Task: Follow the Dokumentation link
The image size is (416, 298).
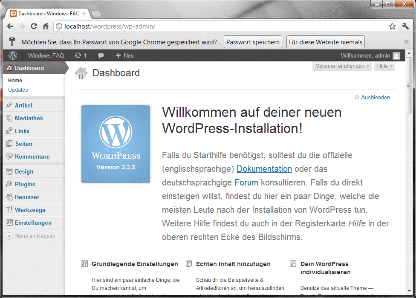Action: coord(264,169)
